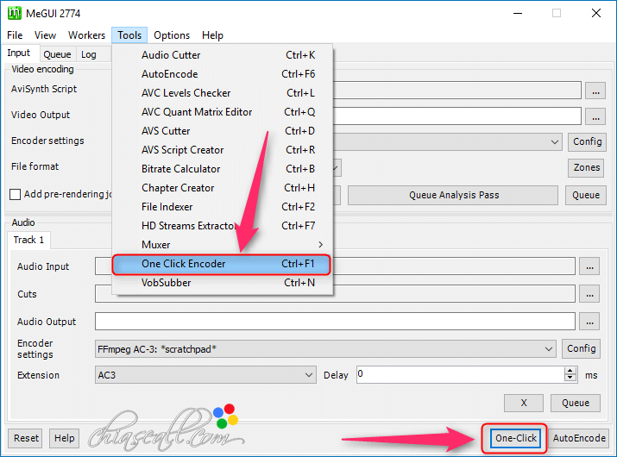Viewport: 617px width, 457px height.
Task: Choose AutoEncode from Tools menu
Action: click(223, 74)
